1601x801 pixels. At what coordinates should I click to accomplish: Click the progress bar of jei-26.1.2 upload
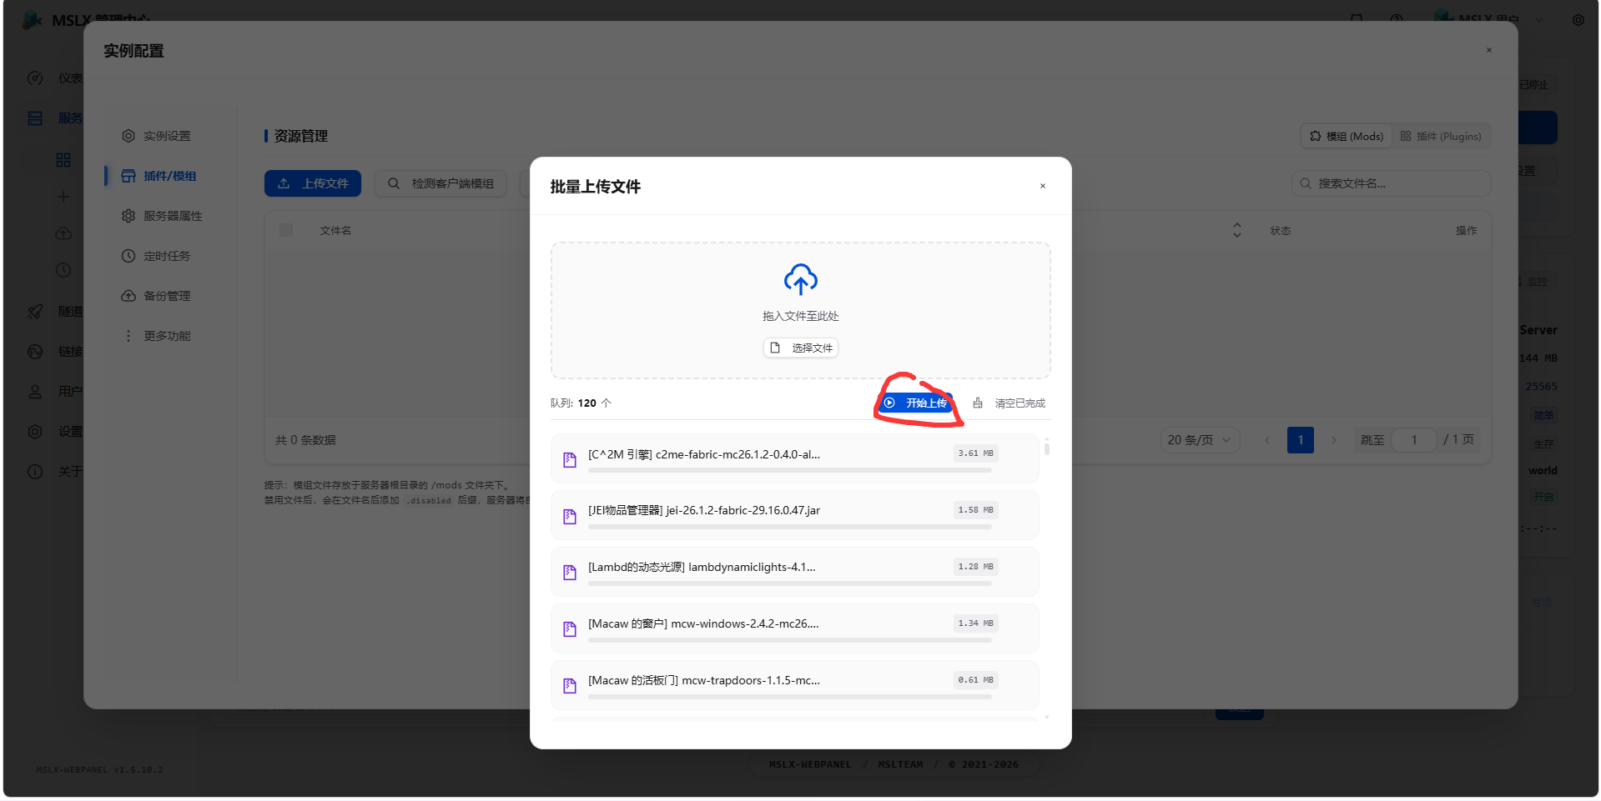[790, 528]
